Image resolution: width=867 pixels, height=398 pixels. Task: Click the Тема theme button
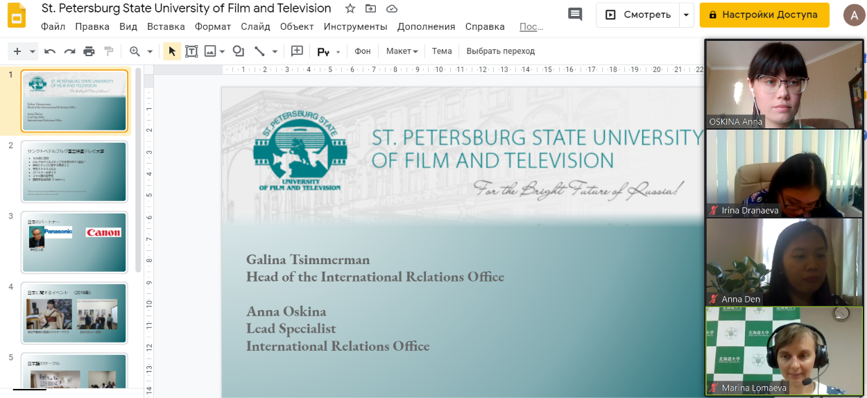tap(442, 51)
